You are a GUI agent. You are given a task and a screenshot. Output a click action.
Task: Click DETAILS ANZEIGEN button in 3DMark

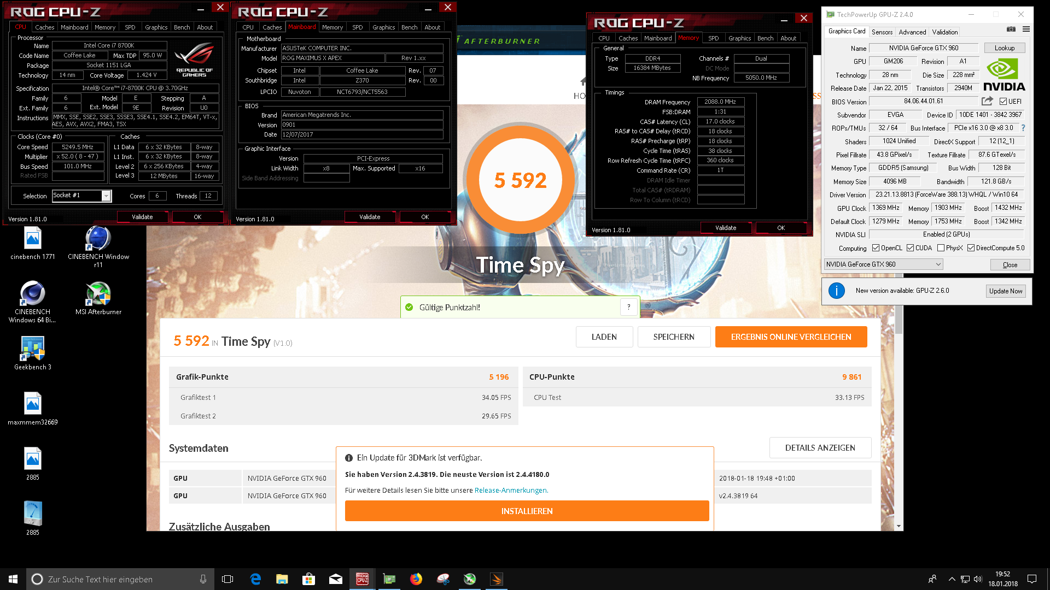820,448
